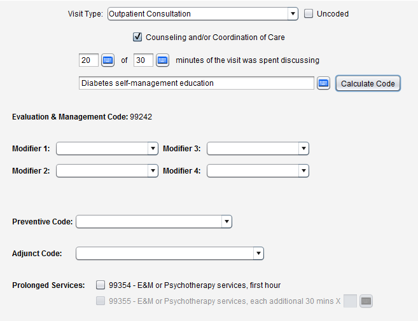
Task: Click the 99355 additional units count box
Action: pos(350,301)
